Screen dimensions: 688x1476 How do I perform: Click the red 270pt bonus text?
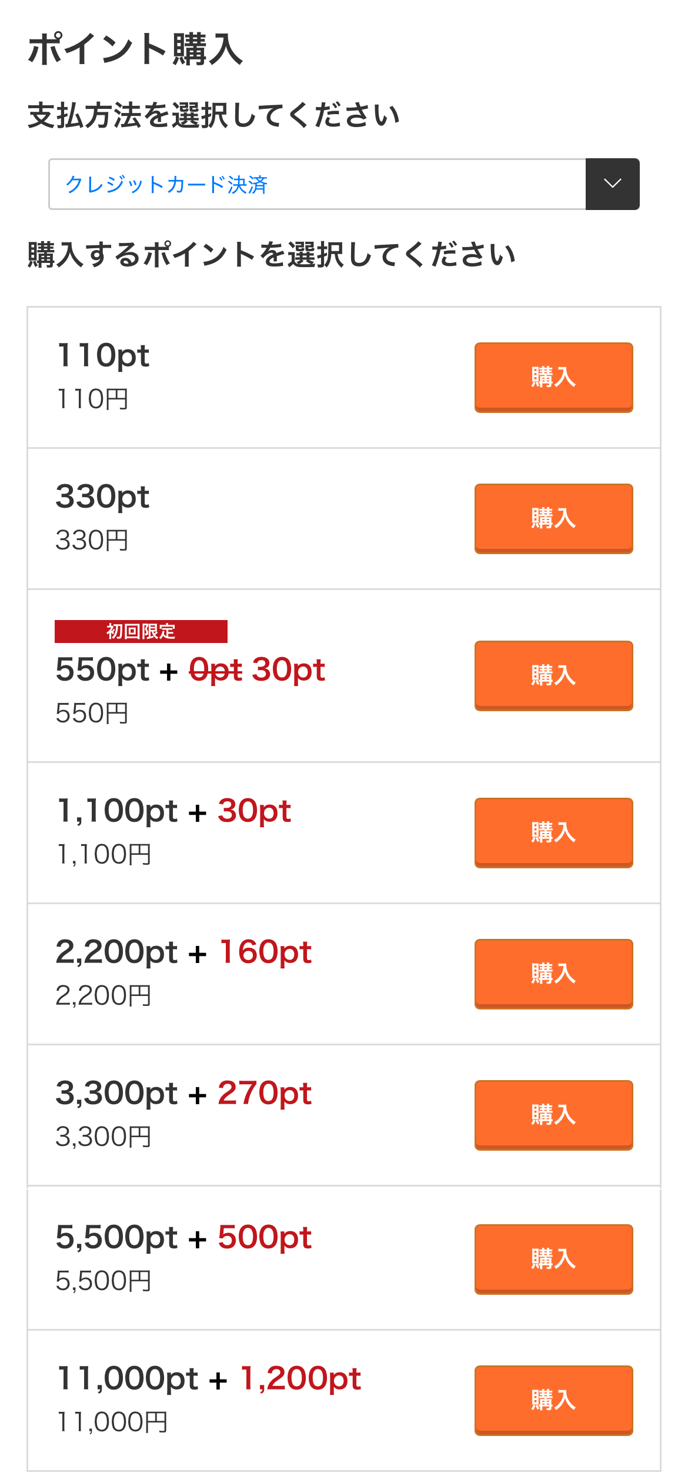point(265,1094)
